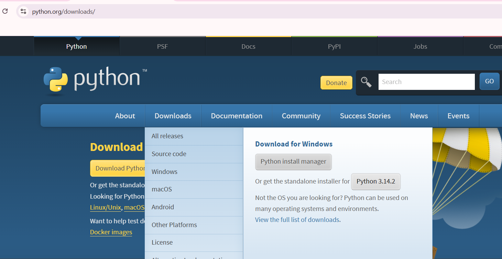Switch to the PyPI top tab
The width and height of the screenshot is (502, 259).
pos(334,47)
